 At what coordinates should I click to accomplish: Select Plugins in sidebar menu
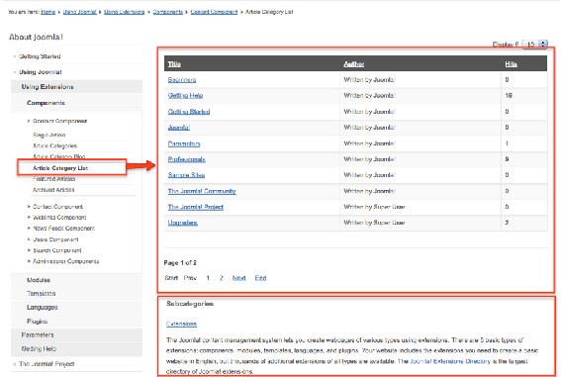coord(37,322)
